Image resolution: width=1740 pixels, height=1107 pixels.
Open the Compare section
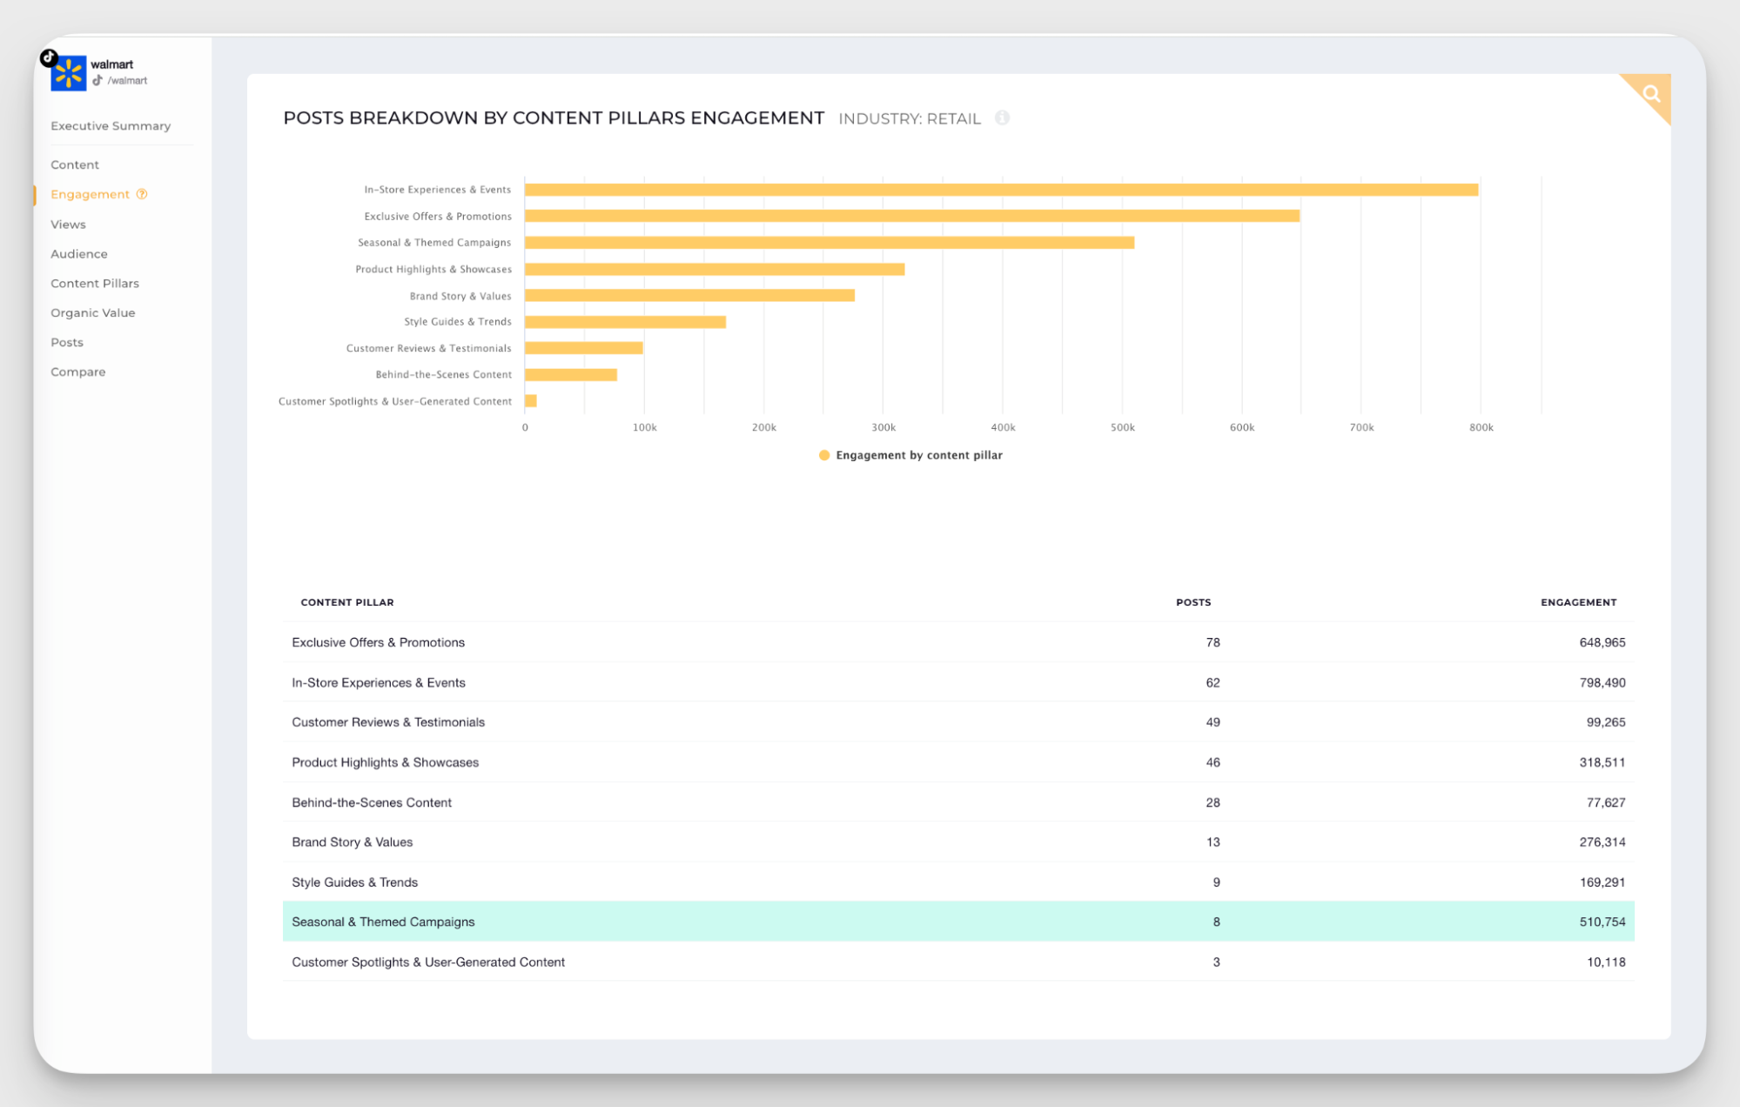click(77, 372)
